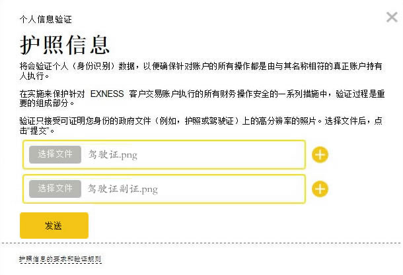Close the 个人信息验证 dialog with the X

point(392,17)
